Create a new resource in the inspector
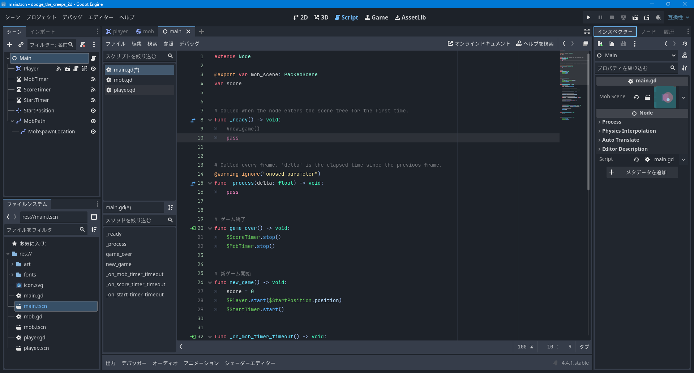This screenshot has width=694, height=373. 600,44
